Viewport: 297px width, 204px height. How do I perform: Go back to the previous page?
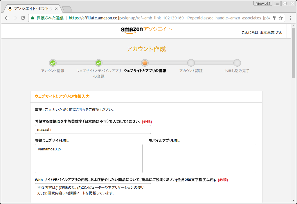(x=7, y=18)
